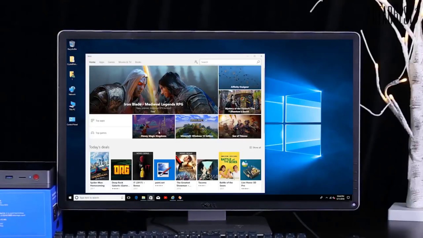423x238 pixels.
Task: Open the Recycle Bin desktop icon
Action: (72, 45)
